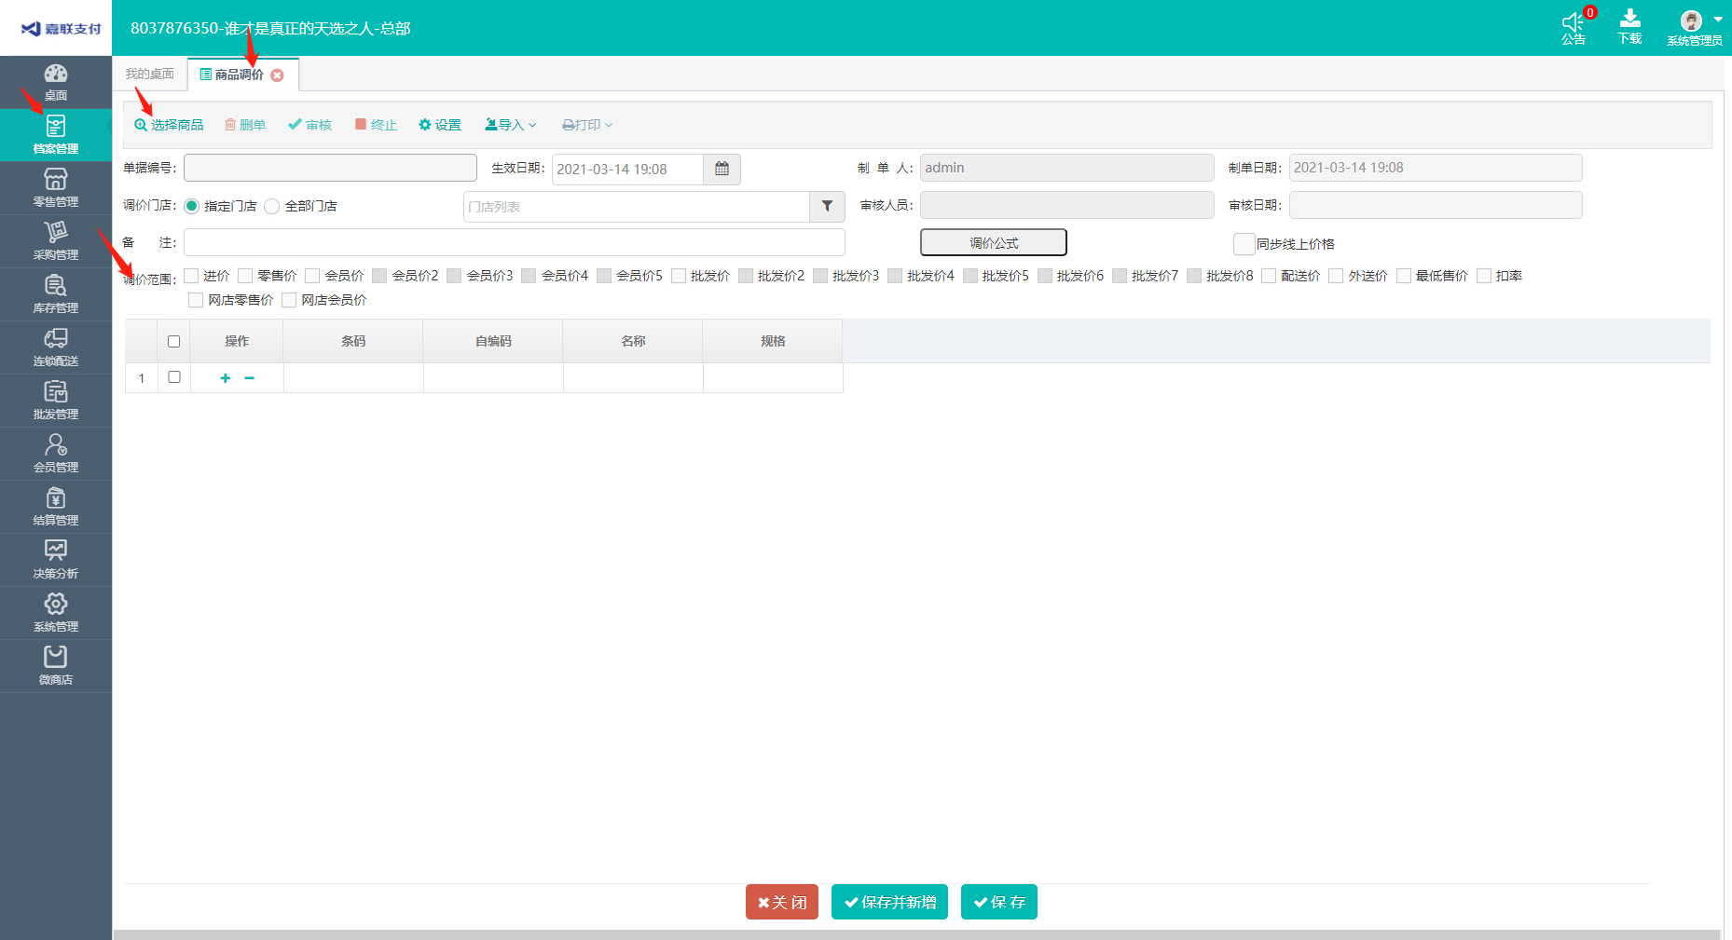
Task: Click the 嘉联支付 logo
Action: click(61, 29)
